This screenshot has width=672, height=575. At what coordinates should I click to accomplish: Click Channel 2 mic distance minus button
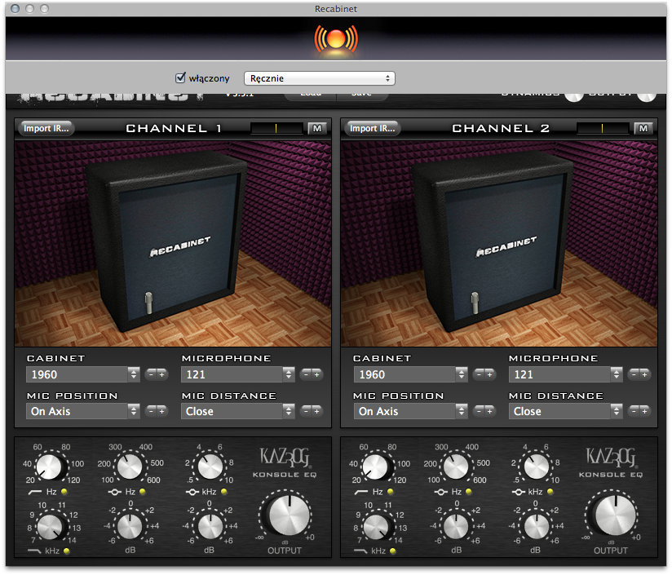[634, 411]
